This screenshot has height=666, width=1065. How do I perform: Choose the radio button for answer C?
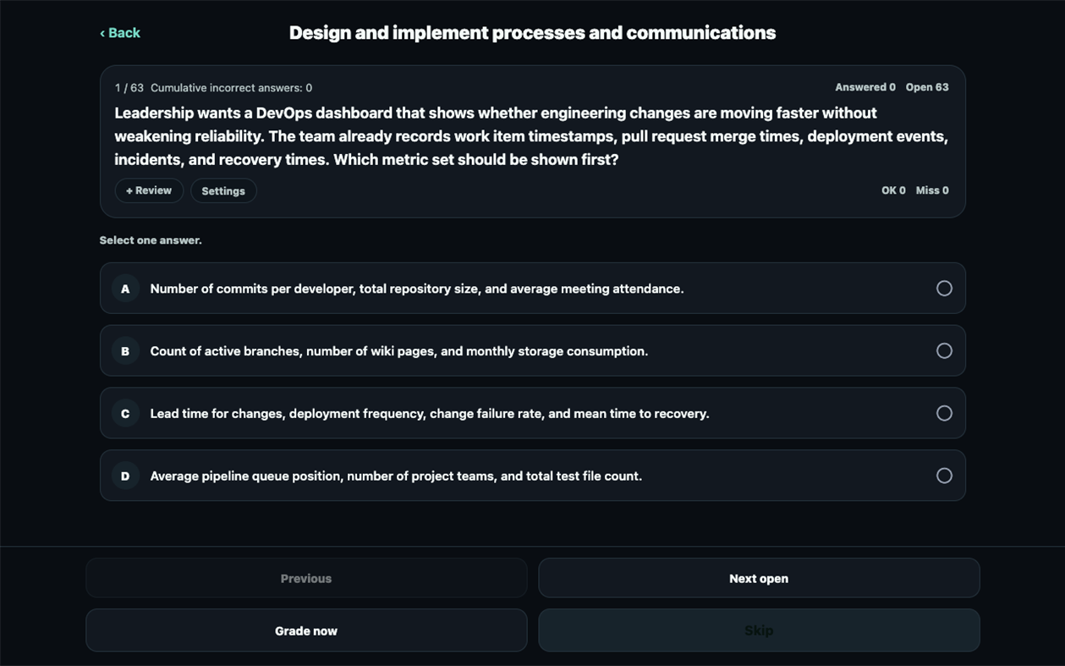(944, 413)
